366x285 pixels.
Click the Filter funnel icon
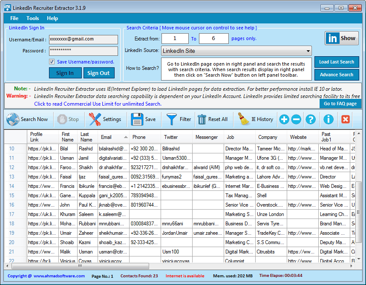pyautogui.click(x=172, y=119)
